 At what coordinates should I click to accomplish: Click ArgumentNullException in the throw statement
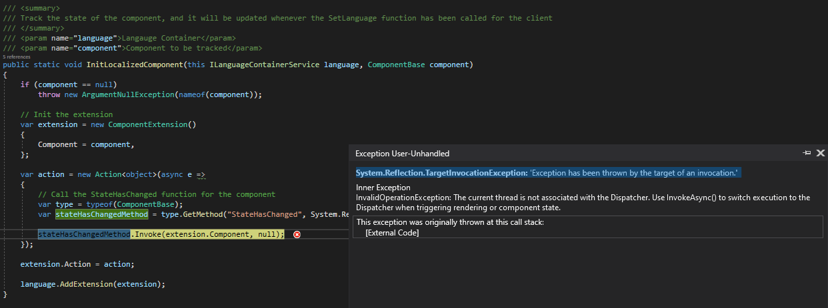[x=128, y=94]
